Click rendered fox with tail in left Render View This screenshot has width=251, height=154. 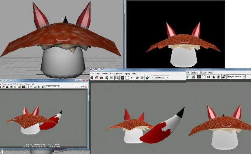[34, 120]
